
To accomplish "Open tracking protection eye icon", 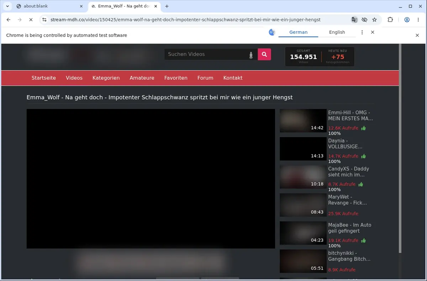I will (364, 20).
